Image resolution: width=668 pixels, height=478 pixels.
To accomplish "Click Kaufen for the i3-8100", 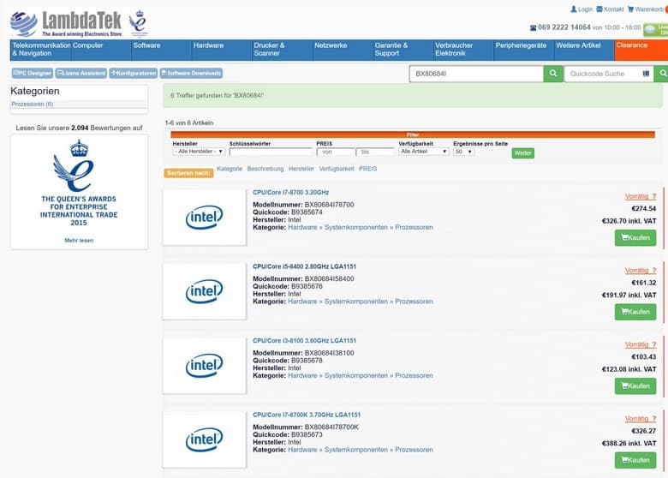I will pos(635,386).
